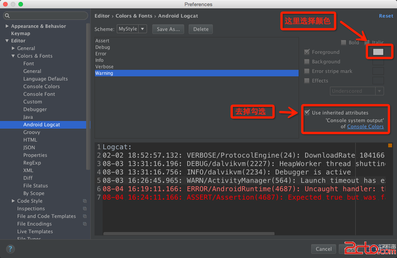This screenshot has width=397, height=258.
Task: Click the Reset link
Action: [x=386, y=16]
